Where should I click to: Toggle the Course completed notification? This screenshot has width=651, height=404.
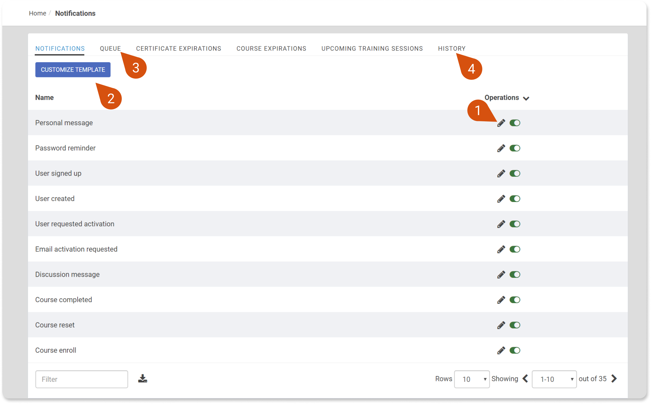[515, 300]
